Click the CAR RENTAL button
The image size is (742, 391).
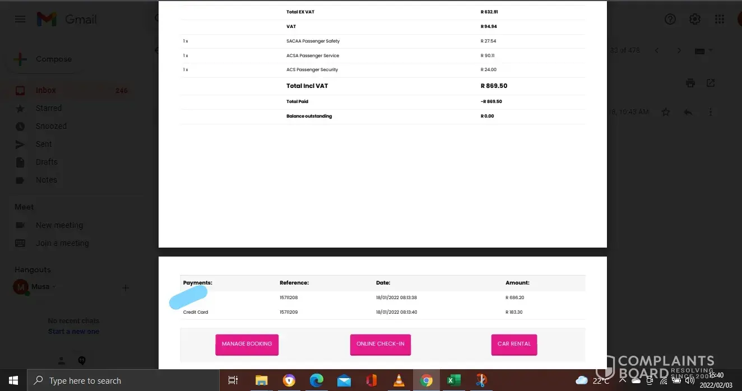[x=514, y=344]
